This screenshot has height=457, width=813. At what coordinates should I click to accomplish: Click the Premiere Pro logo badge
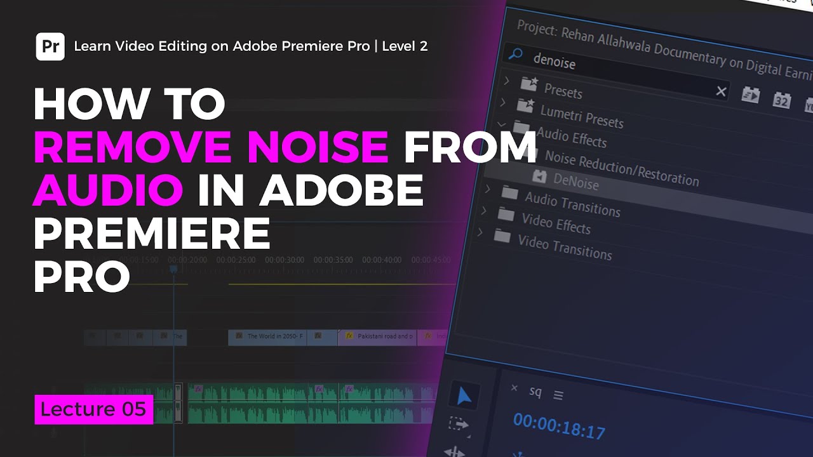click(x=50, y=46)
